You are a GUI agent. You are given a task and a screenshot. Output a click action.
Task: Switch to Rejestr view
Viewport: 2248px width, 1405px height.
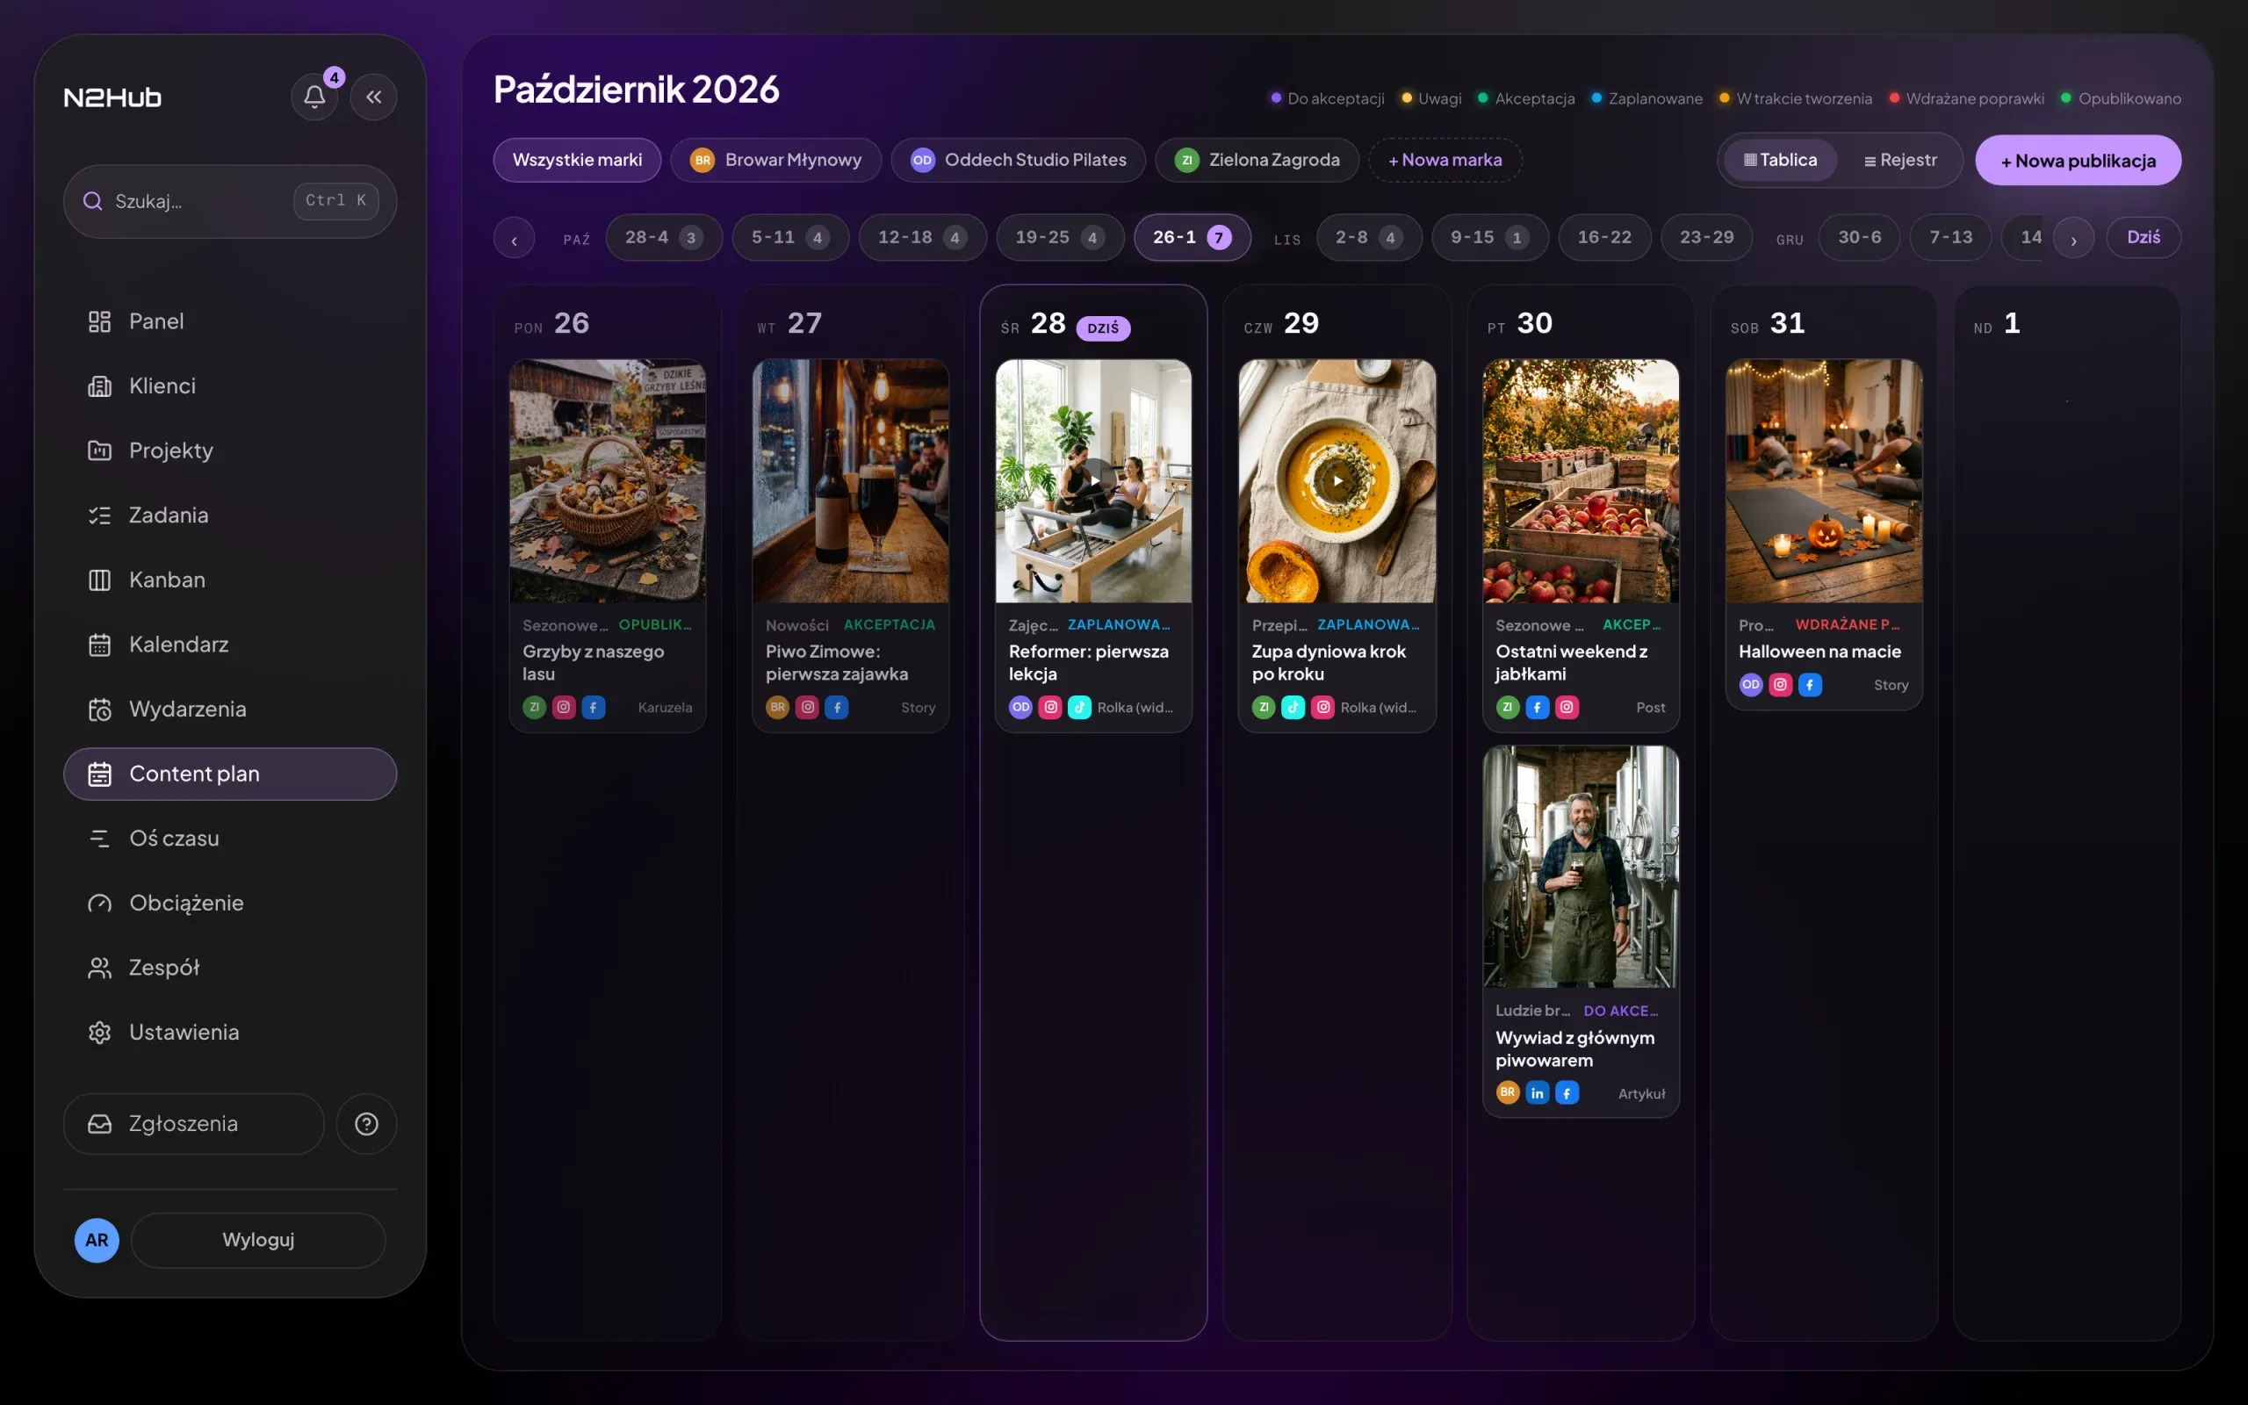coord(1899,160)
